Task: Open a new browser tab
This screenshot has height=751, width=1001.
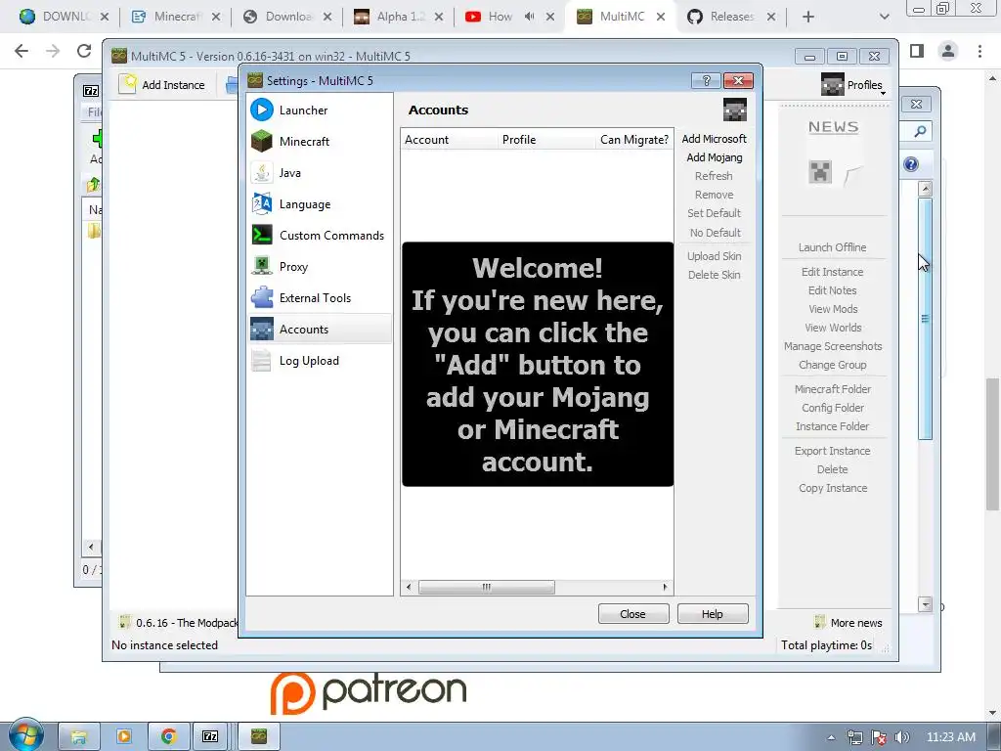Action: click(808, 17)
